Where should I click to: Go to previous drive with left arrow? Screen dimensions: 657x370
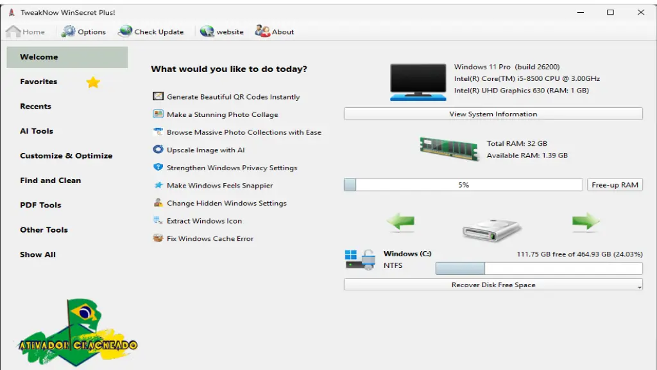(x=400, y=222)
